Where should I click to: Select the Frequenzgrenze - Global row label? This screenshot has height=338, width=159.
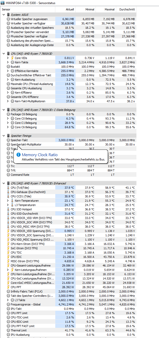coord(26,304)
